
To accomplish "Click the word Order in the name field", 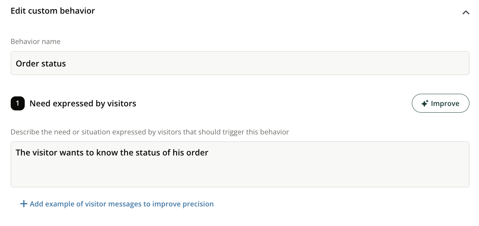I will pos(26,64).
